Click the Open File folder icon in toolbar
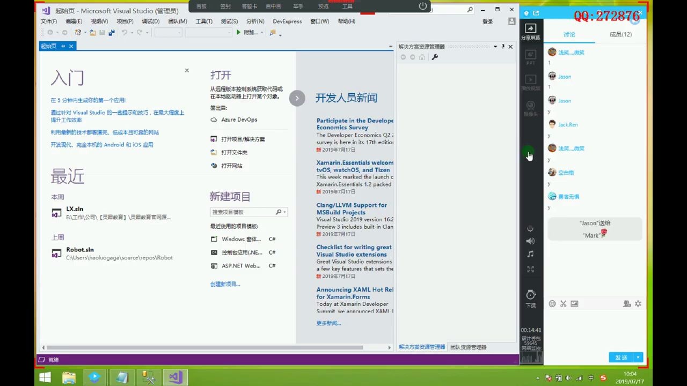This screenshot has height=386, width=687. click(93, 33)
